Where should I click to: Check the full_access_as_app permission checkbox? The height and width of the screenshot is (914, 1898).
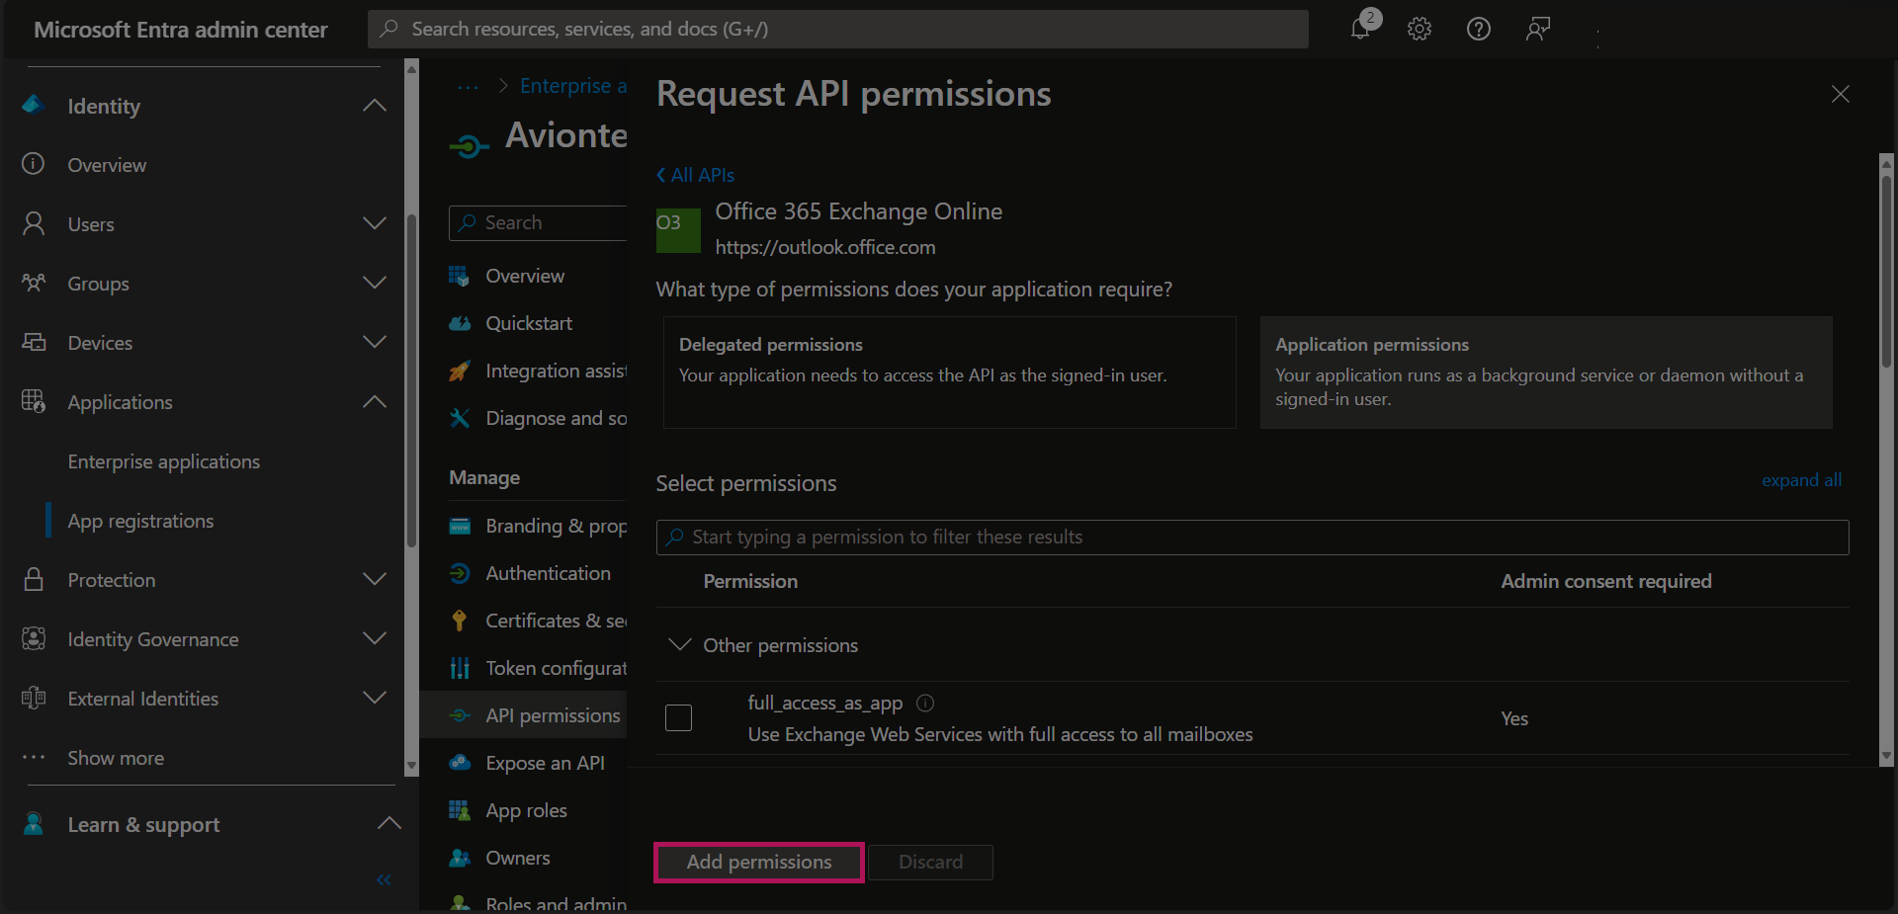[678, 717]
